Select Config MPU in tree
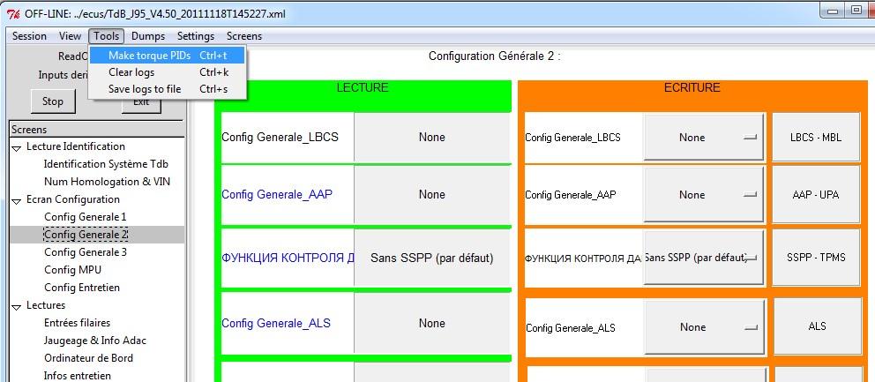Viewport: 875px width, 382px height. pyautogui.click(x=72, y=270)
